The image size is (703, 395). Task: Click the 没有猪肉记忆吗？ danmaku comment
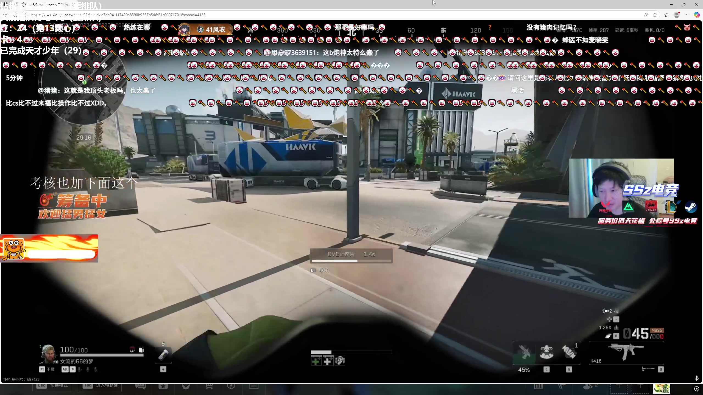click(x=551, y=27)
